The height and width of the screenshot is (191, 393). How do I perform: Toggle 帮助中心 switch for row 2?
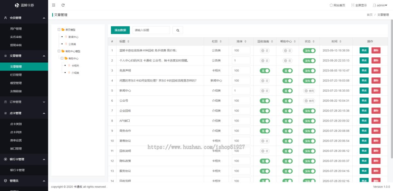click(288, 61)
